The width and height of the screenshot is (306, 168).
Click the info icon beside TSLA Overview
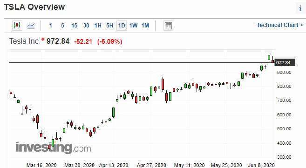[x=300, y=8]
